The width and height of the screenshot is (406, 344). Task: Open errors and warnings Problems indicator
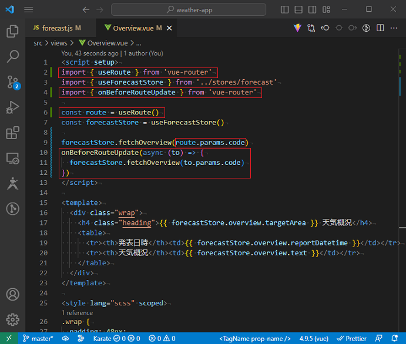(162, 338)
